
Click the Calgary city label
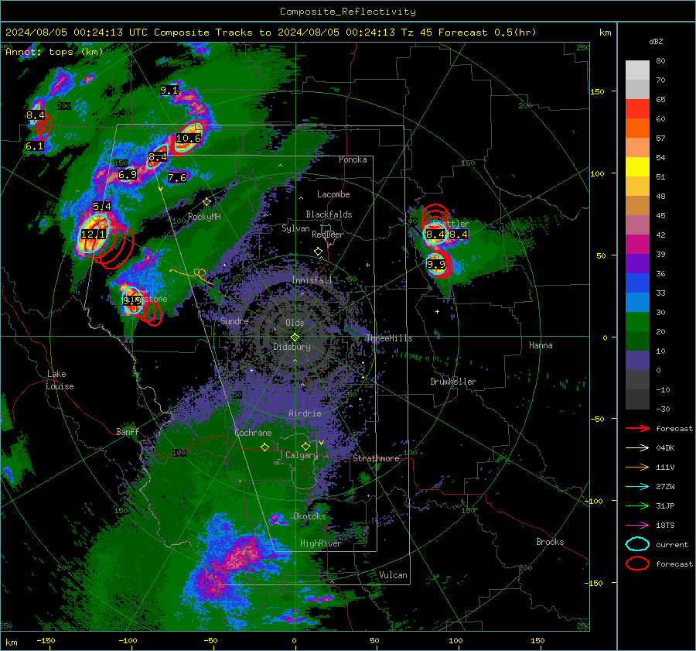point(302,455)
